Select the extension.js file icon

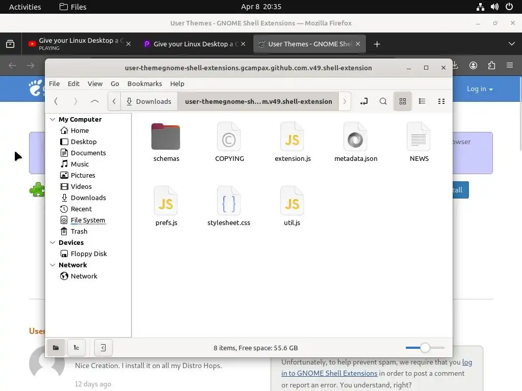pyautogui.click(x=292, y=136)
